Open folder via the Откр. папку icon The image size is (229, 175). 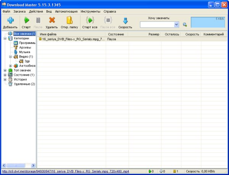69,20
